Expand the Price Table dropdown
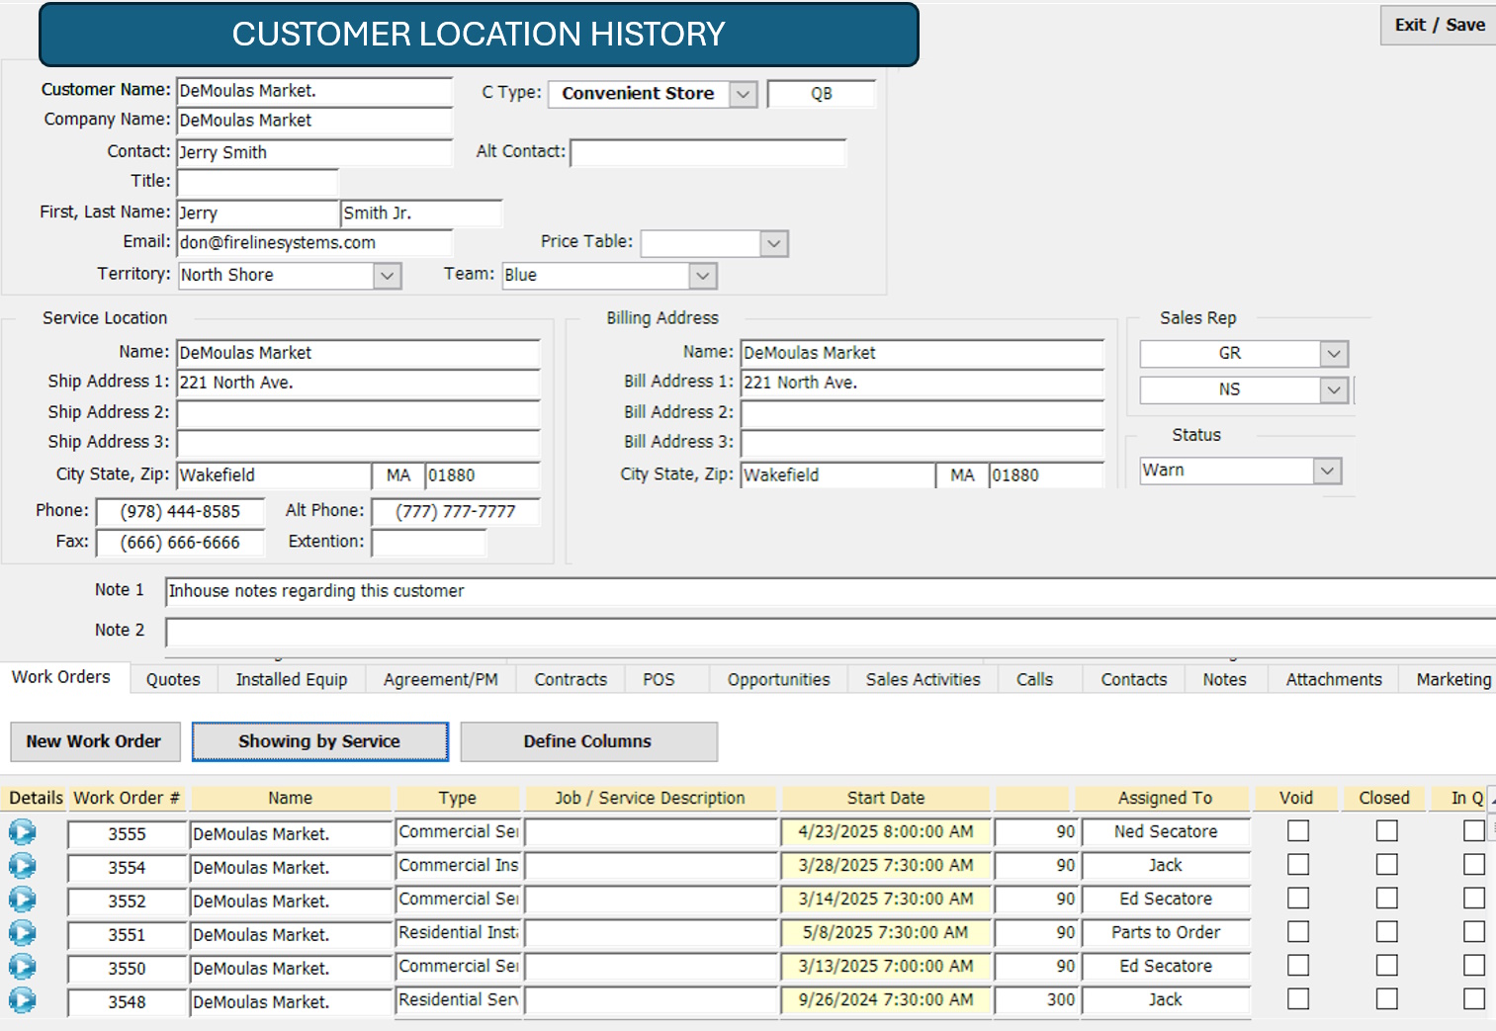 pyautogui.click(x=774, y=243)
